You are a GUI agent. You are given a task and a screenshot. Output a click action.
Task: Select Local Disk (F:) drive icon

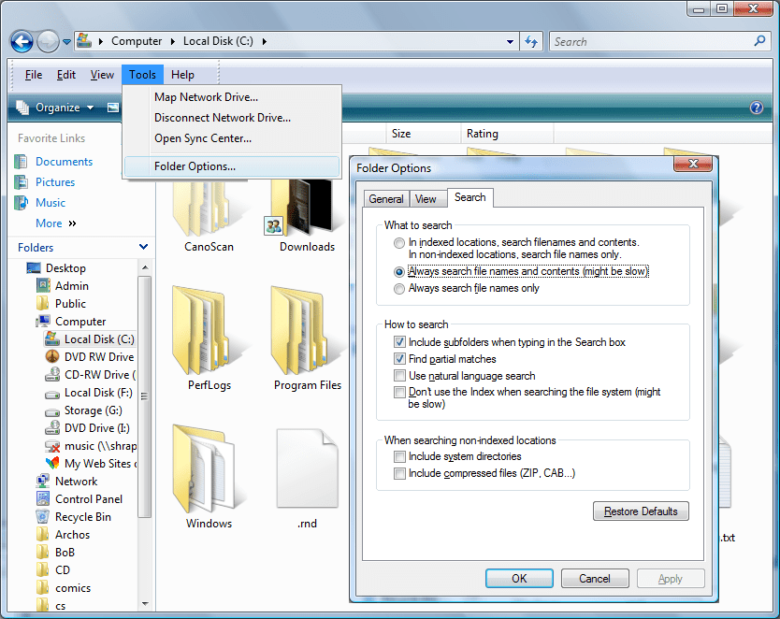coord(52,395)
